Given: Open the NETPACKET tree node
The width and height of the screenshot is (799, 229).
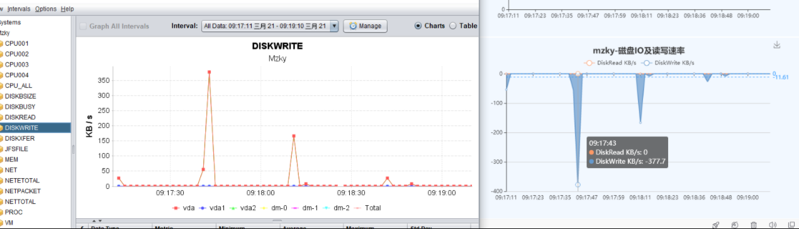Looking at the screenshot, I should coord(22,191).
